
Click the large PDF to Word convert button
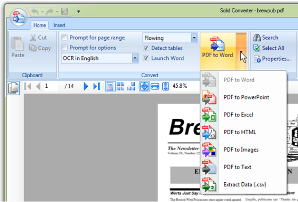coord(218,51)
